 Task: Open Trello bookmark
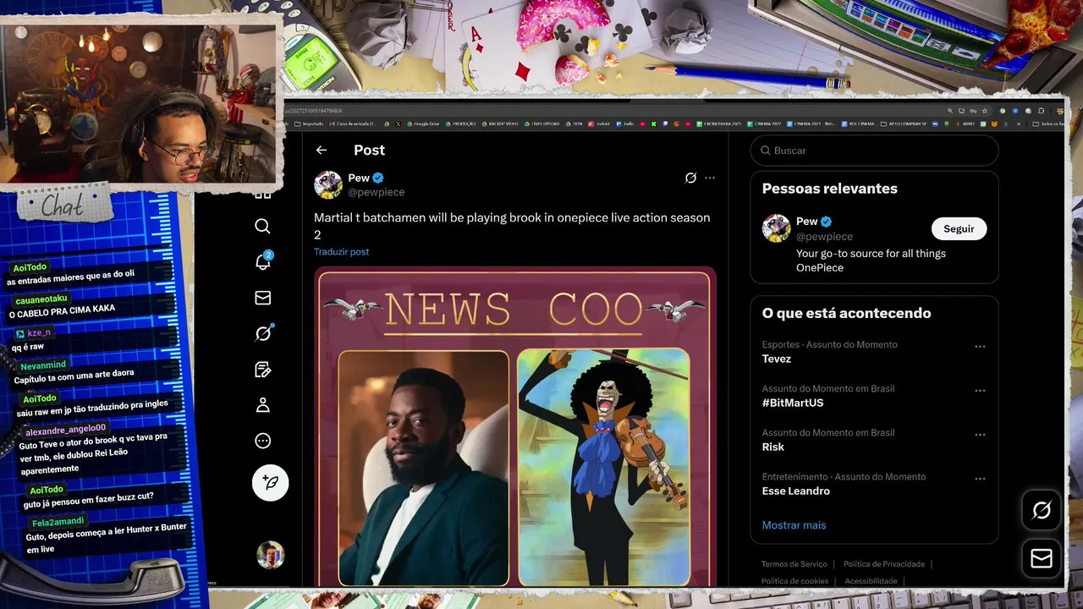(625, 123)
